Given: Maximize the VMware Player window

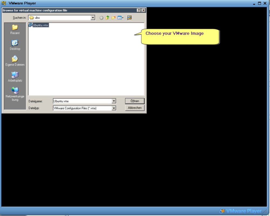Looking at the screenshot, I should 259,3.
